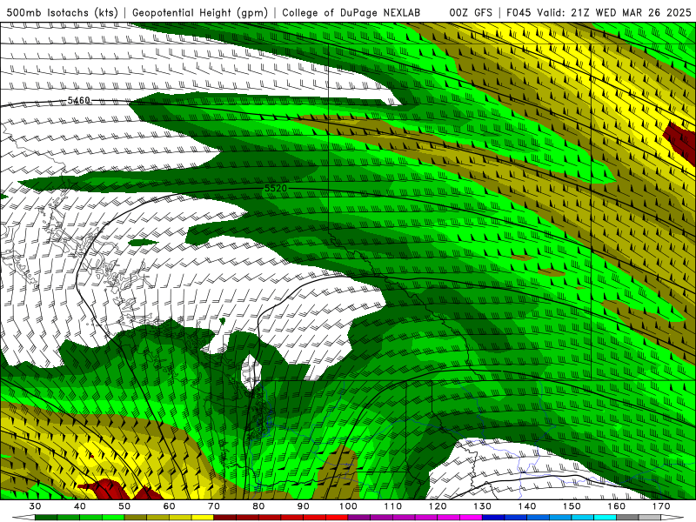Click the 60 knot colorbar label
This screenshot has height=522, width=696.
pos(169,506)
